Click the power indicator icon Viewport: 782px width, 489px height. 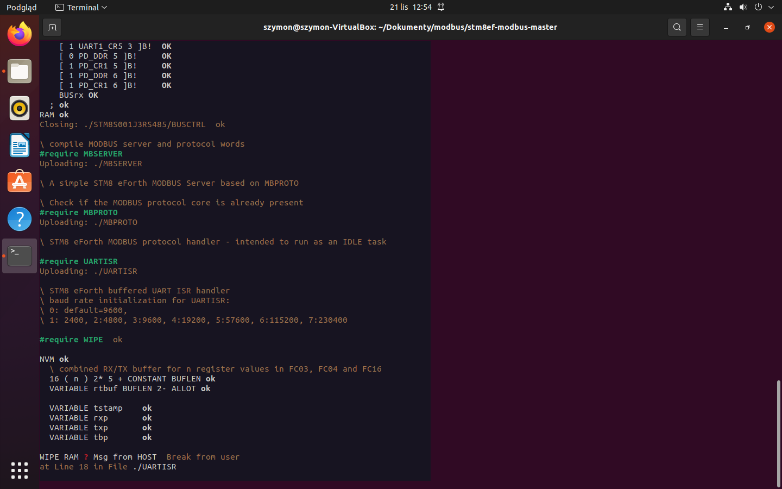[758, 7]
